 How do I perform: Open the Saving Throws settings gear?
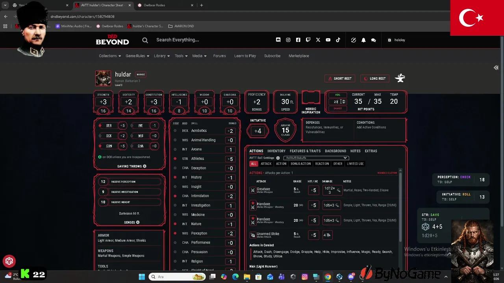point(145,166)
